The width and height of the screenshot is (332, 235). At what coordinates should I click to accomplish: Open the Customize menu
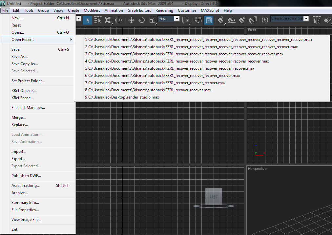[x=187, y=10]
